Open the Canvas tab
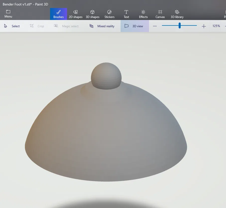The image size is (226, 208). pos(160,14)
